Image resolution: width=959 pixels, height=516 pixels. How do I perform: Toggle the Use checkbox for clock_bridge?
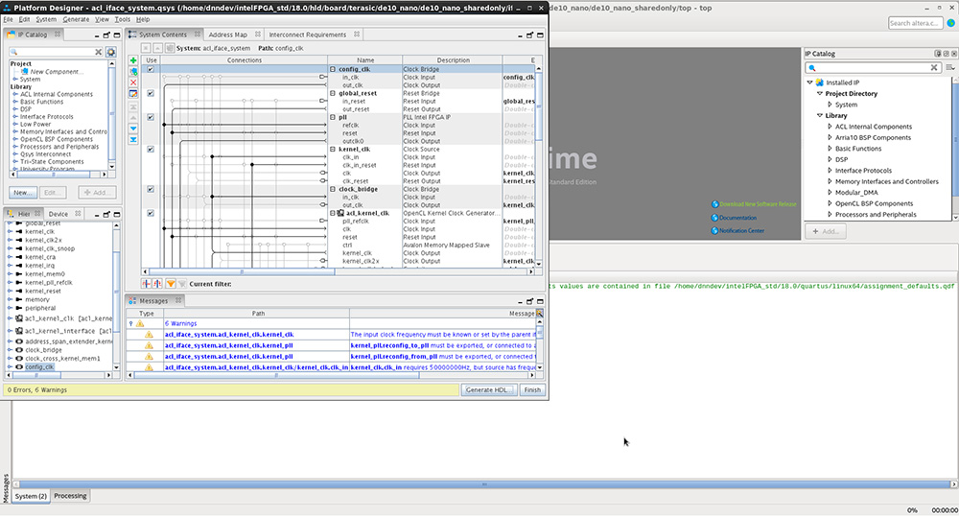pos(151,189)
